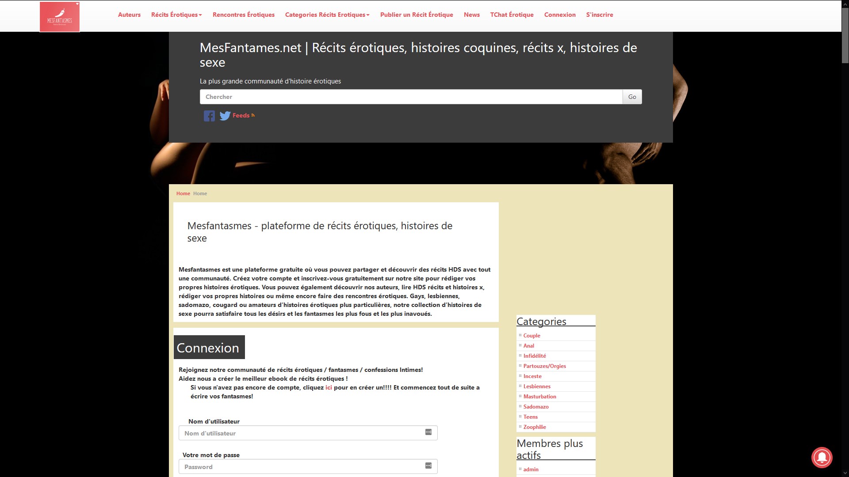849x477 pixels.
Task: Click the page vertical scrollbar thumb
Action: click(x=845, y=36)
